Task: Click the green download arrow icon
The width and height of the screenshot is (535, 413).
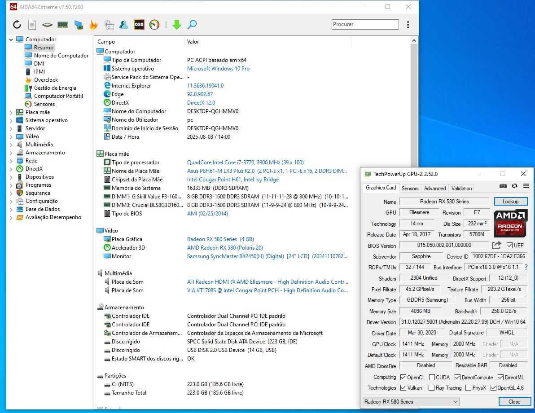Action: (177, 25)
